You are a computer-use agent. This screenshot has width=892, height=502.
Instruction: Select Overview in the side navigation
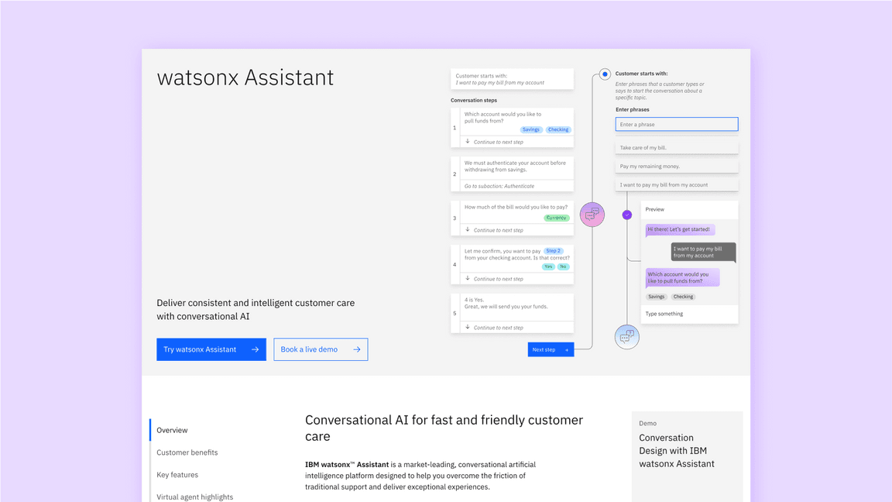172,430
